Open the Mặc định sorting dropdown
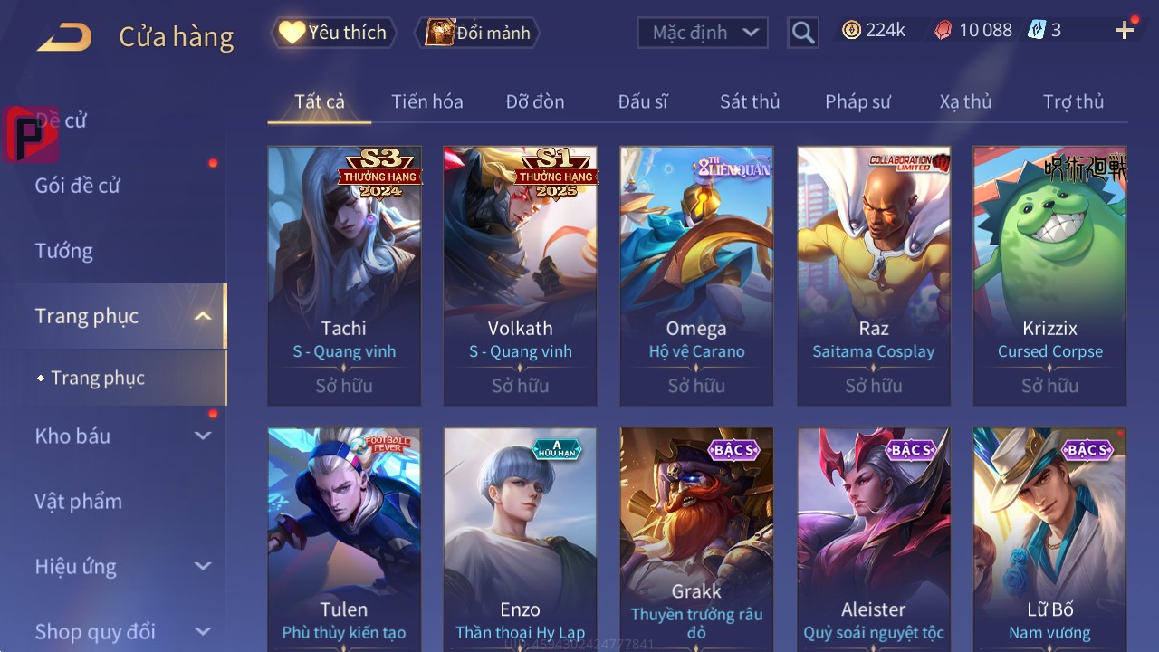Viewport: 1159px width, 652px height. pyautogui.click(x=703, y=33)
